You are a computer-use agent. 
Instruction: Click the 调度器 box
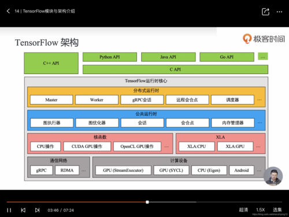pos(232,100)
